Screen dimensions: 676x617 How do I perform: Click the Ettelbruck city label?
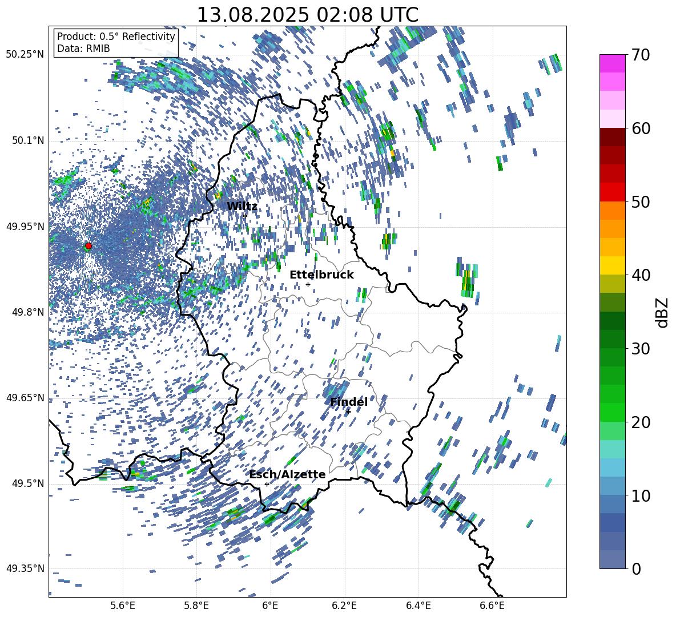tap(321, 275)
